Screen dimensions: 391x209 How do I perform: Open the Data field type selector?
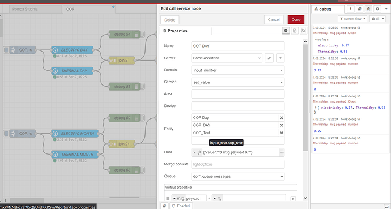coord(197,152)
